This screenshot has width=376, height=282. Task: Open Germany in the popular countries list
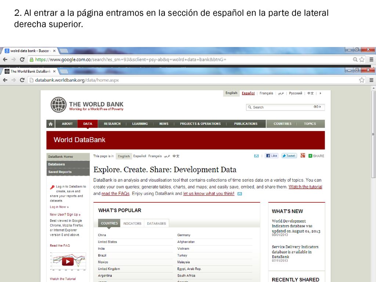coord(184,235)
